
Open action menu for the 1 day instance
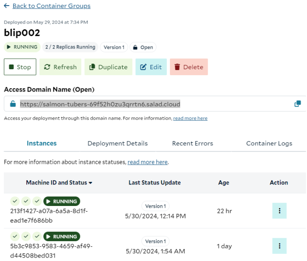tap(279, 246)
